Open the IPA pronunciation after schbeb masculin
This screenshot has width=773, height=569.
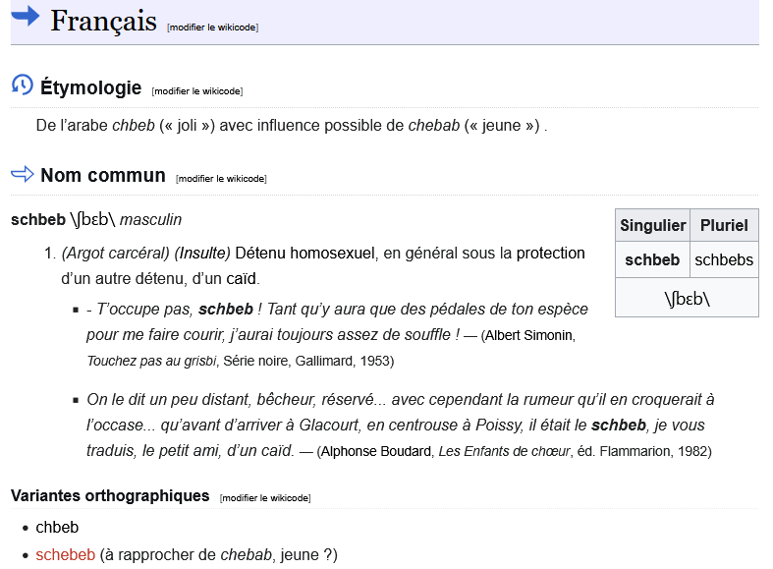point(92,219)
